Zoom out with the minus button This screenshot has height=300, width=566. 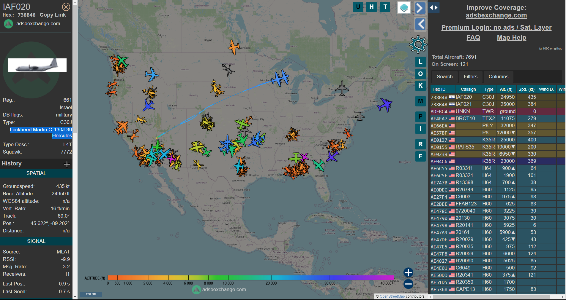(x=408, y=284)
